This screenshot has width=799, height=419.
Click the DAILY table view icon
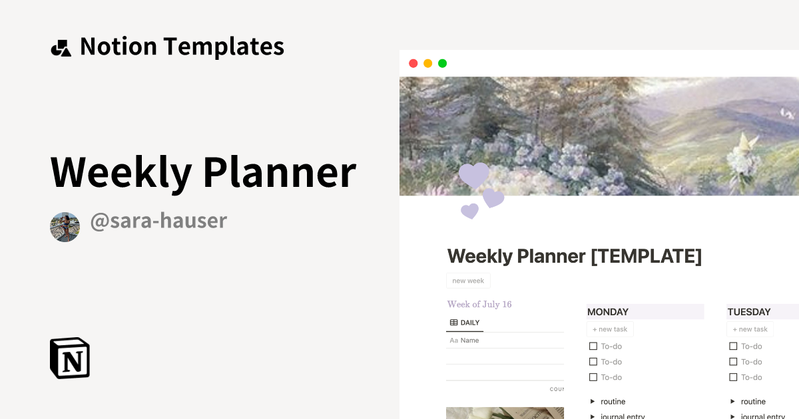click(453, 323)
